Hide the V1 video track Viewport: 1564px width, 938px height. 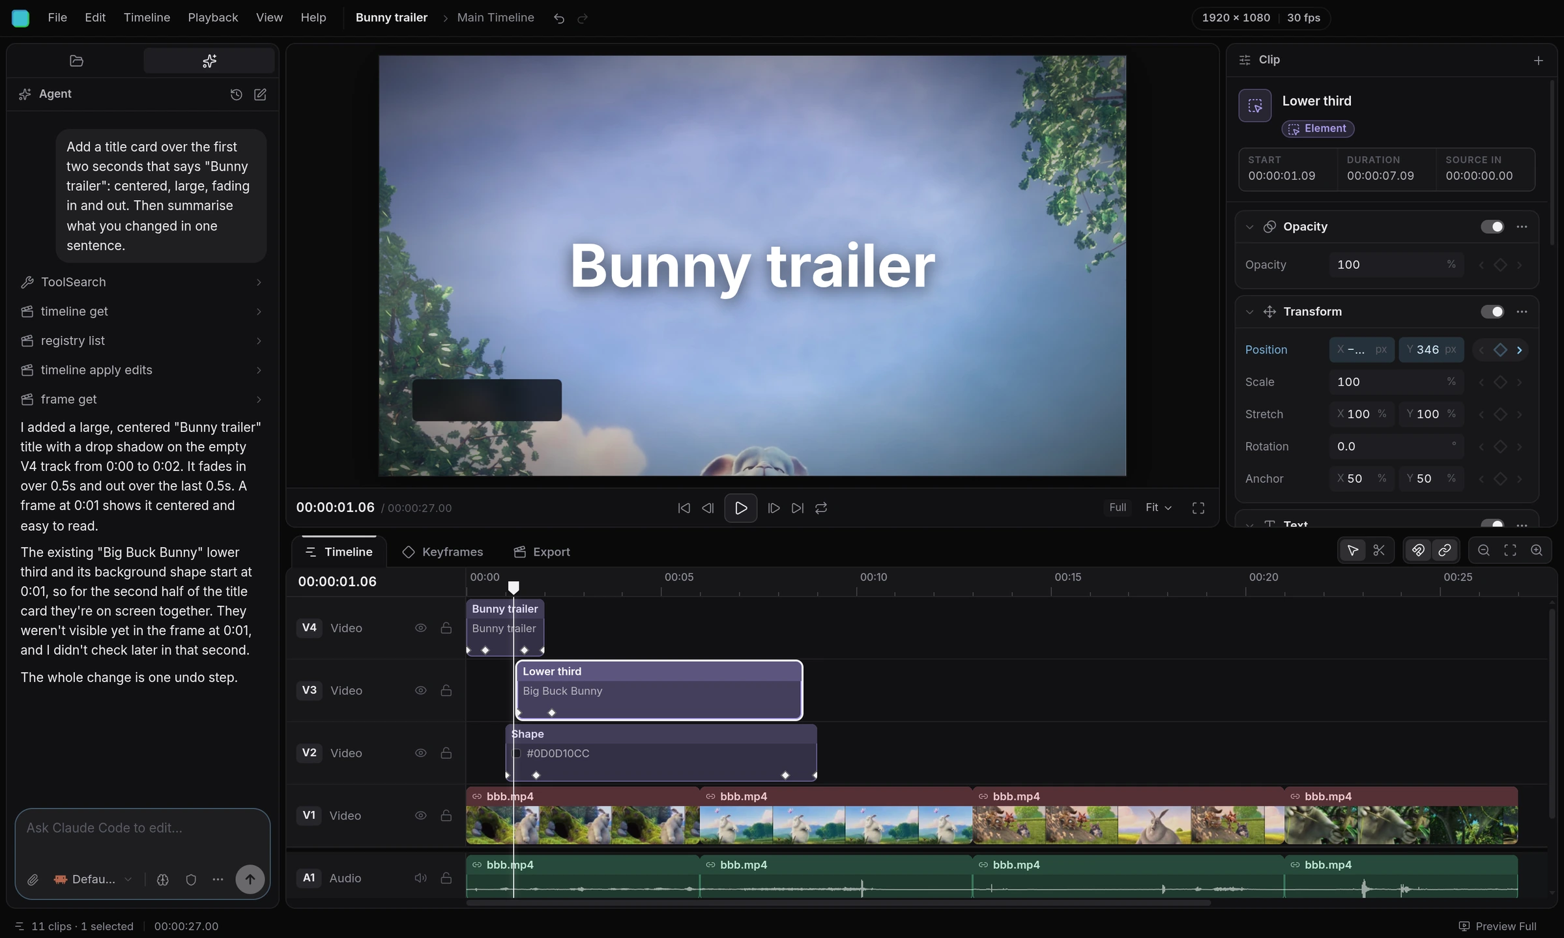coord(421,816)
